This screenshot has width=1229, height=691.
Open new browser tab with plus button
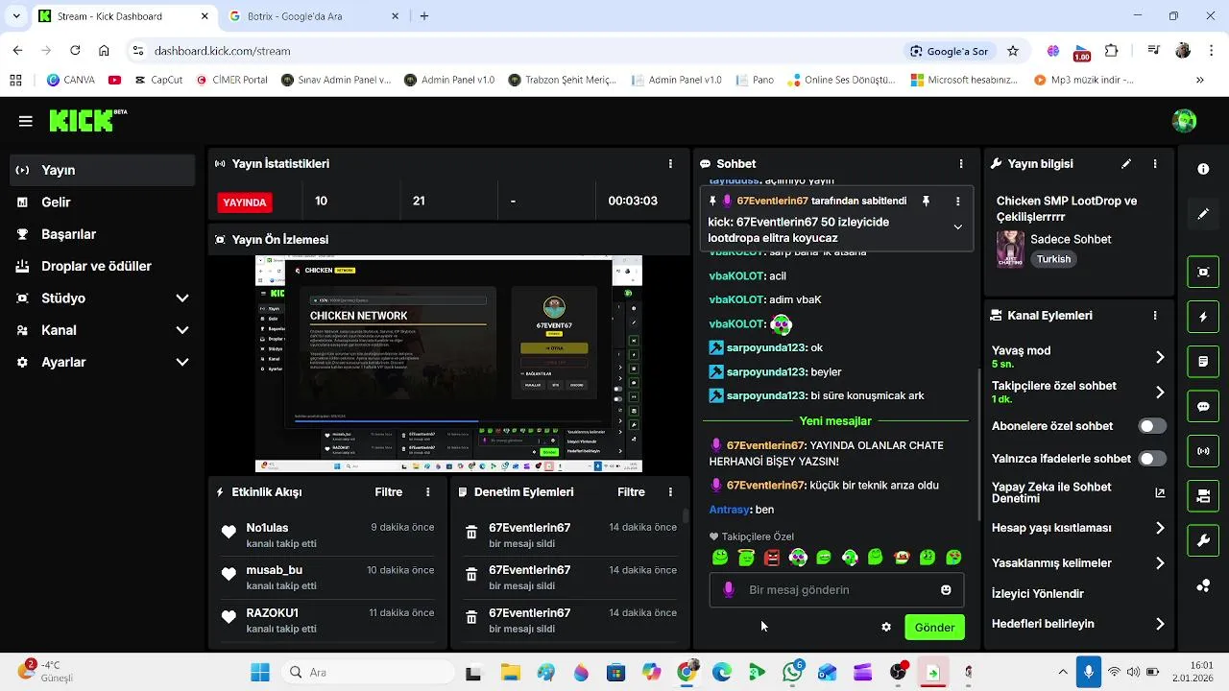(x=424, y=16)
